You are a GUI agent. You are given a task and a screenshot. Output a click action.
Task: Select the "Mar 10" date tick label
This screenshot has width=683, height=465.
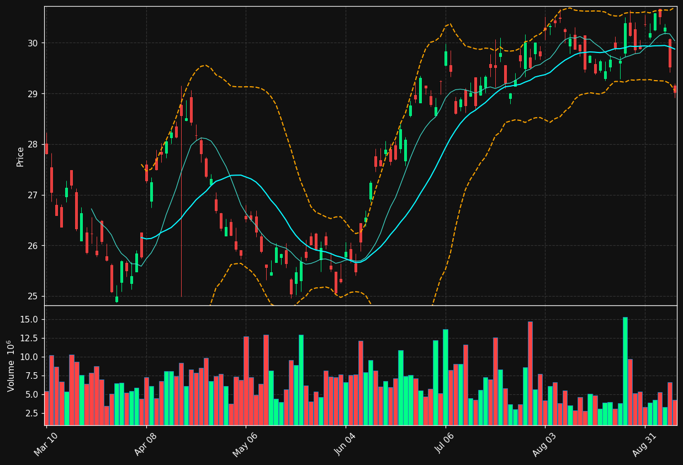click(46, 445)
